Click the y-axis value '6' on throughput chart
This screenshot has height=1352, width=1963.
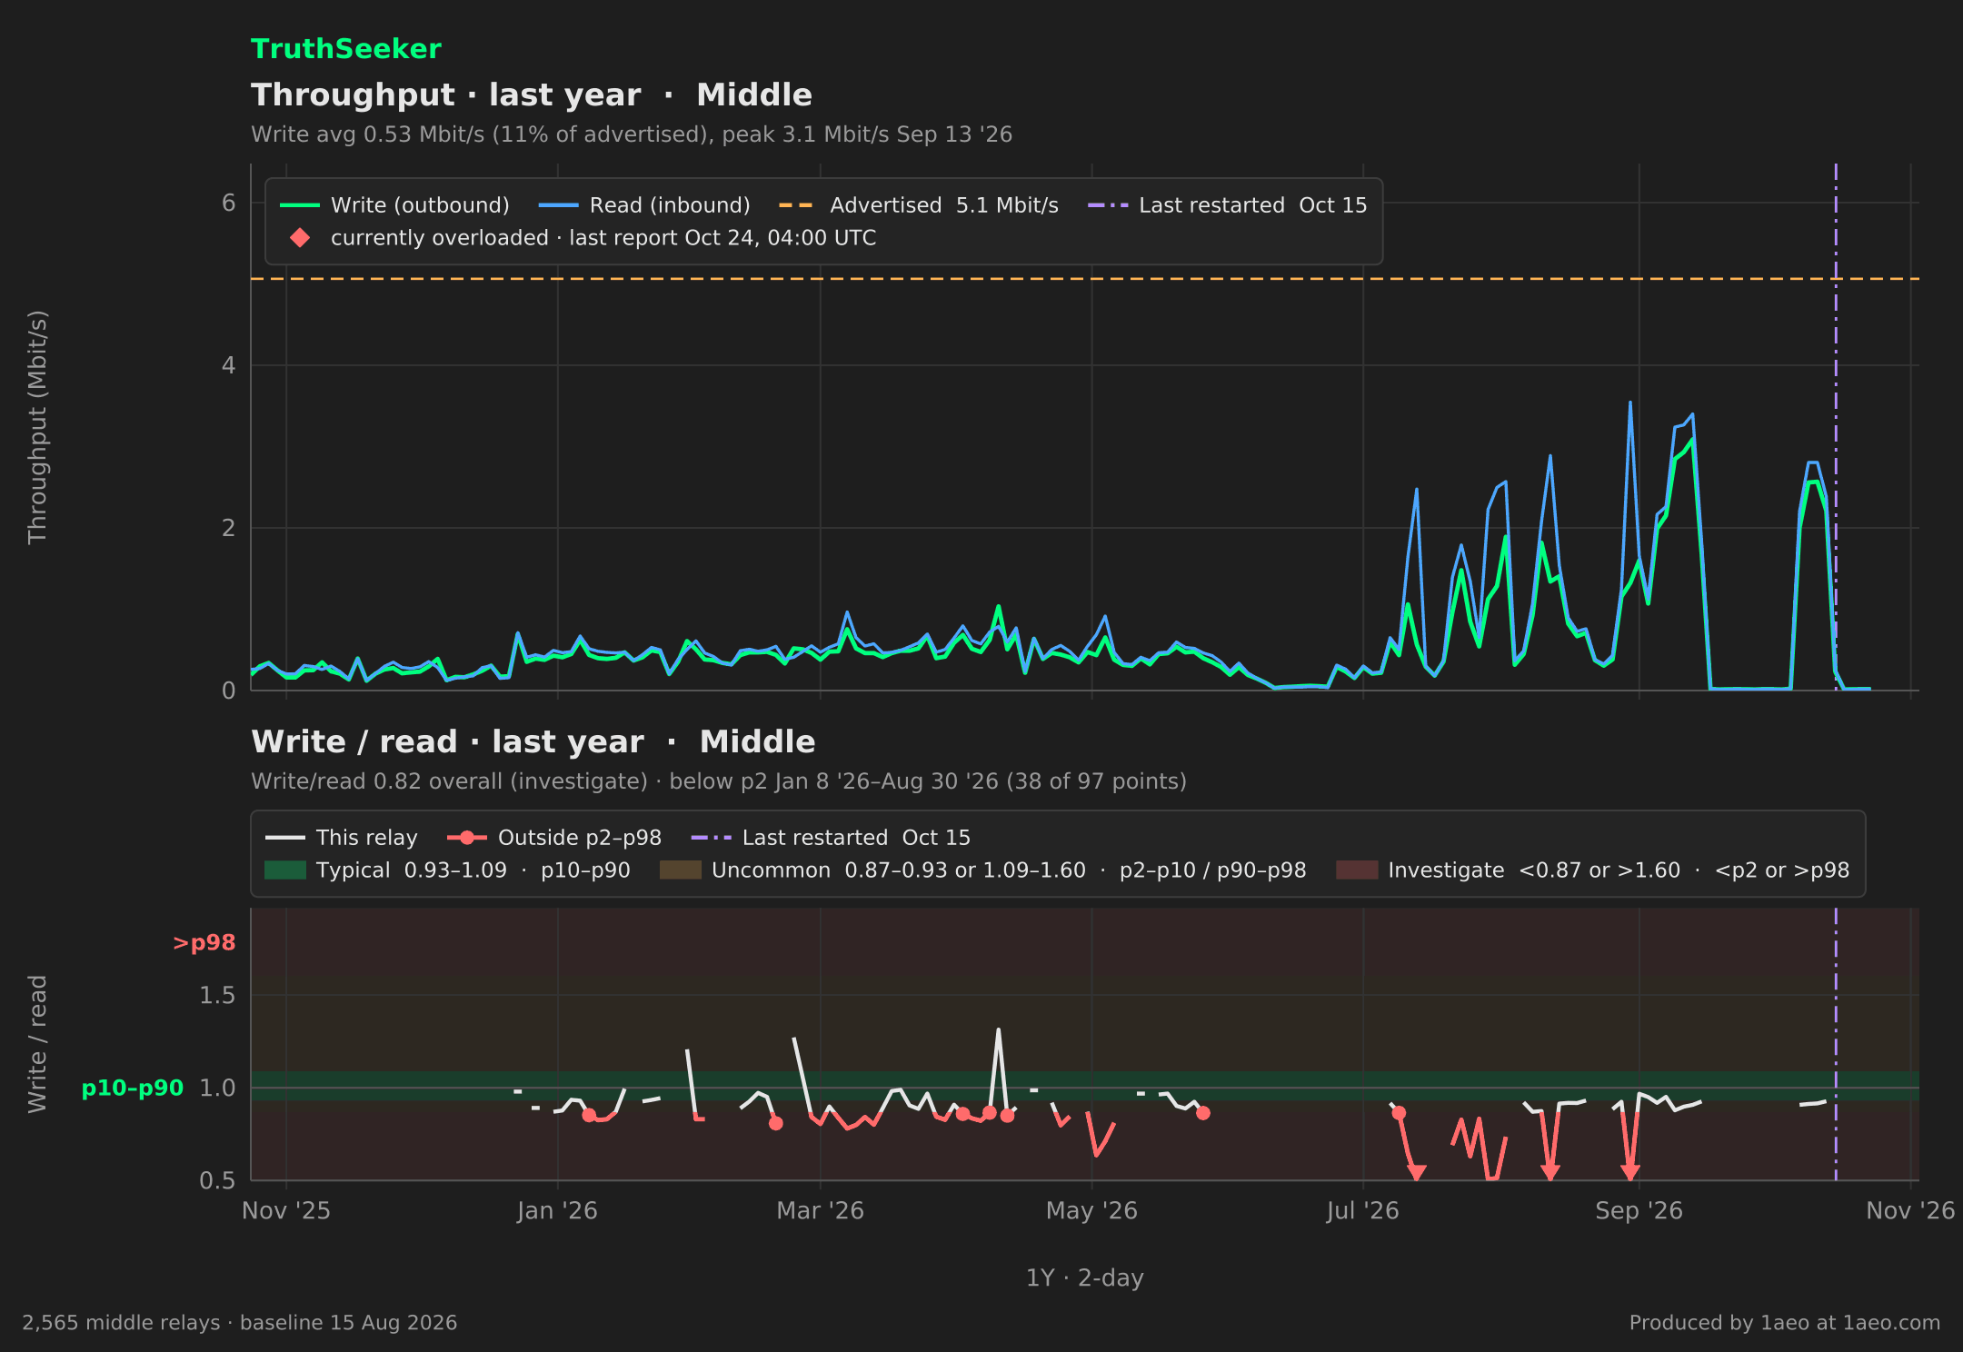click(x=229, y=203)
